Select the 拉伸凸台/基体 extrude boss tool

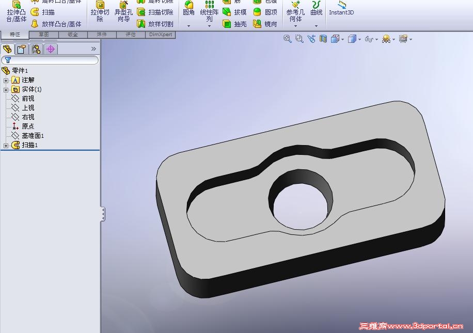click(x=17, y=11)
